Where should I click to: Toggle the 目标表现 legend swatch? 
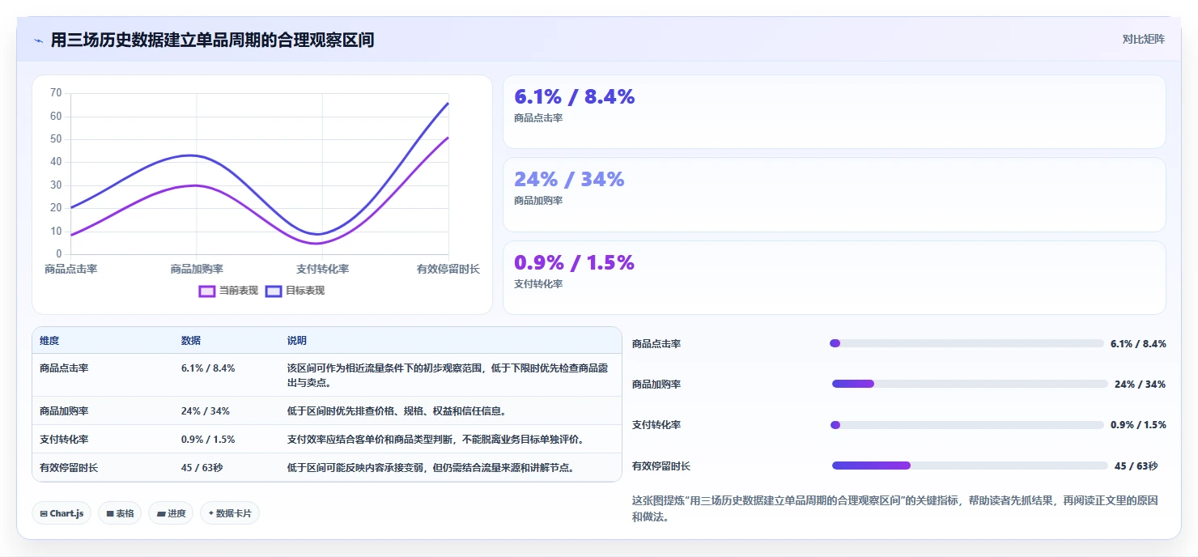point(274,291)
